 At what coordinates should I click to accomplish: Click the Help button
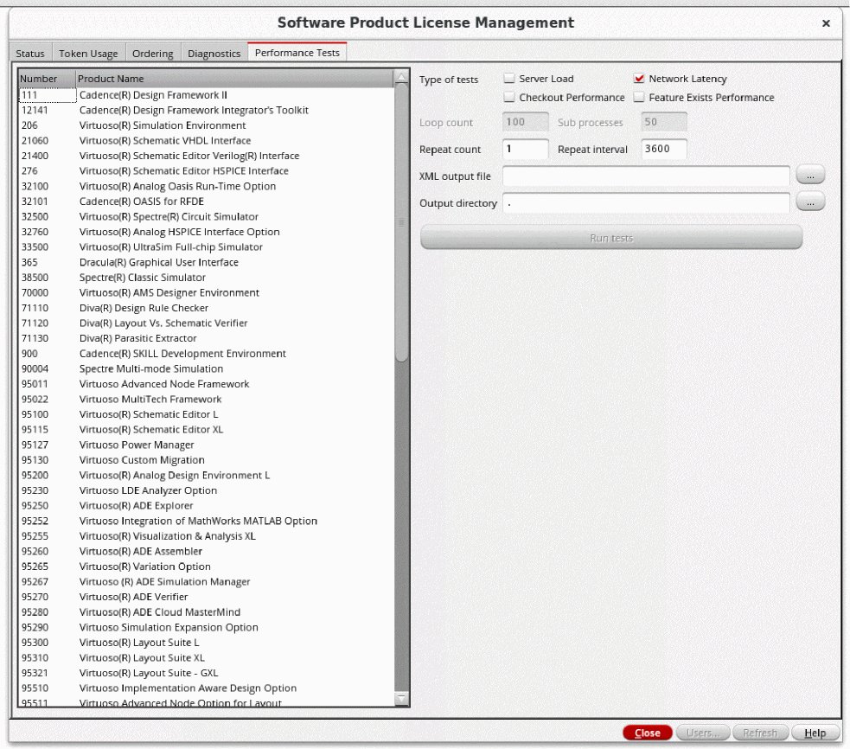[x=815, y=733]
